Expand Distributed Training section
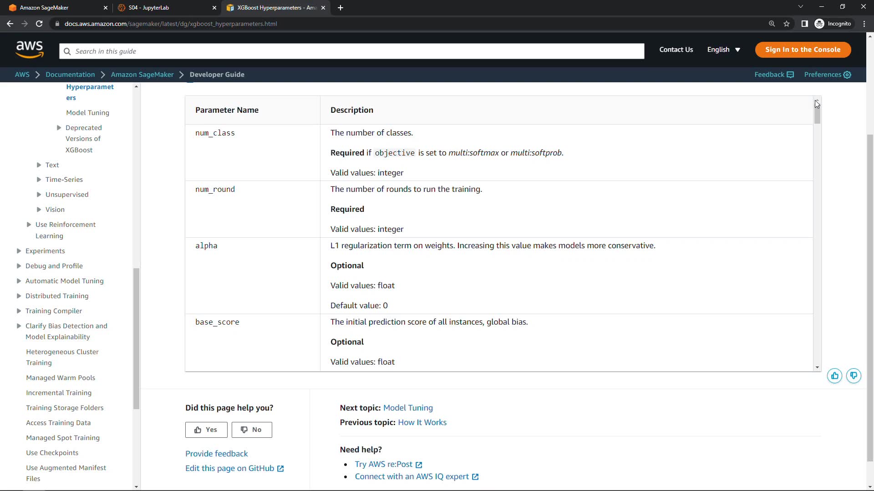Screen dimensions: 874x491 coord(19,296)
